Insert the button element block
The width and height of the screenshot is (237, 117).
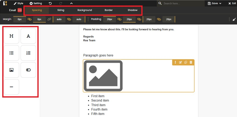28,70
